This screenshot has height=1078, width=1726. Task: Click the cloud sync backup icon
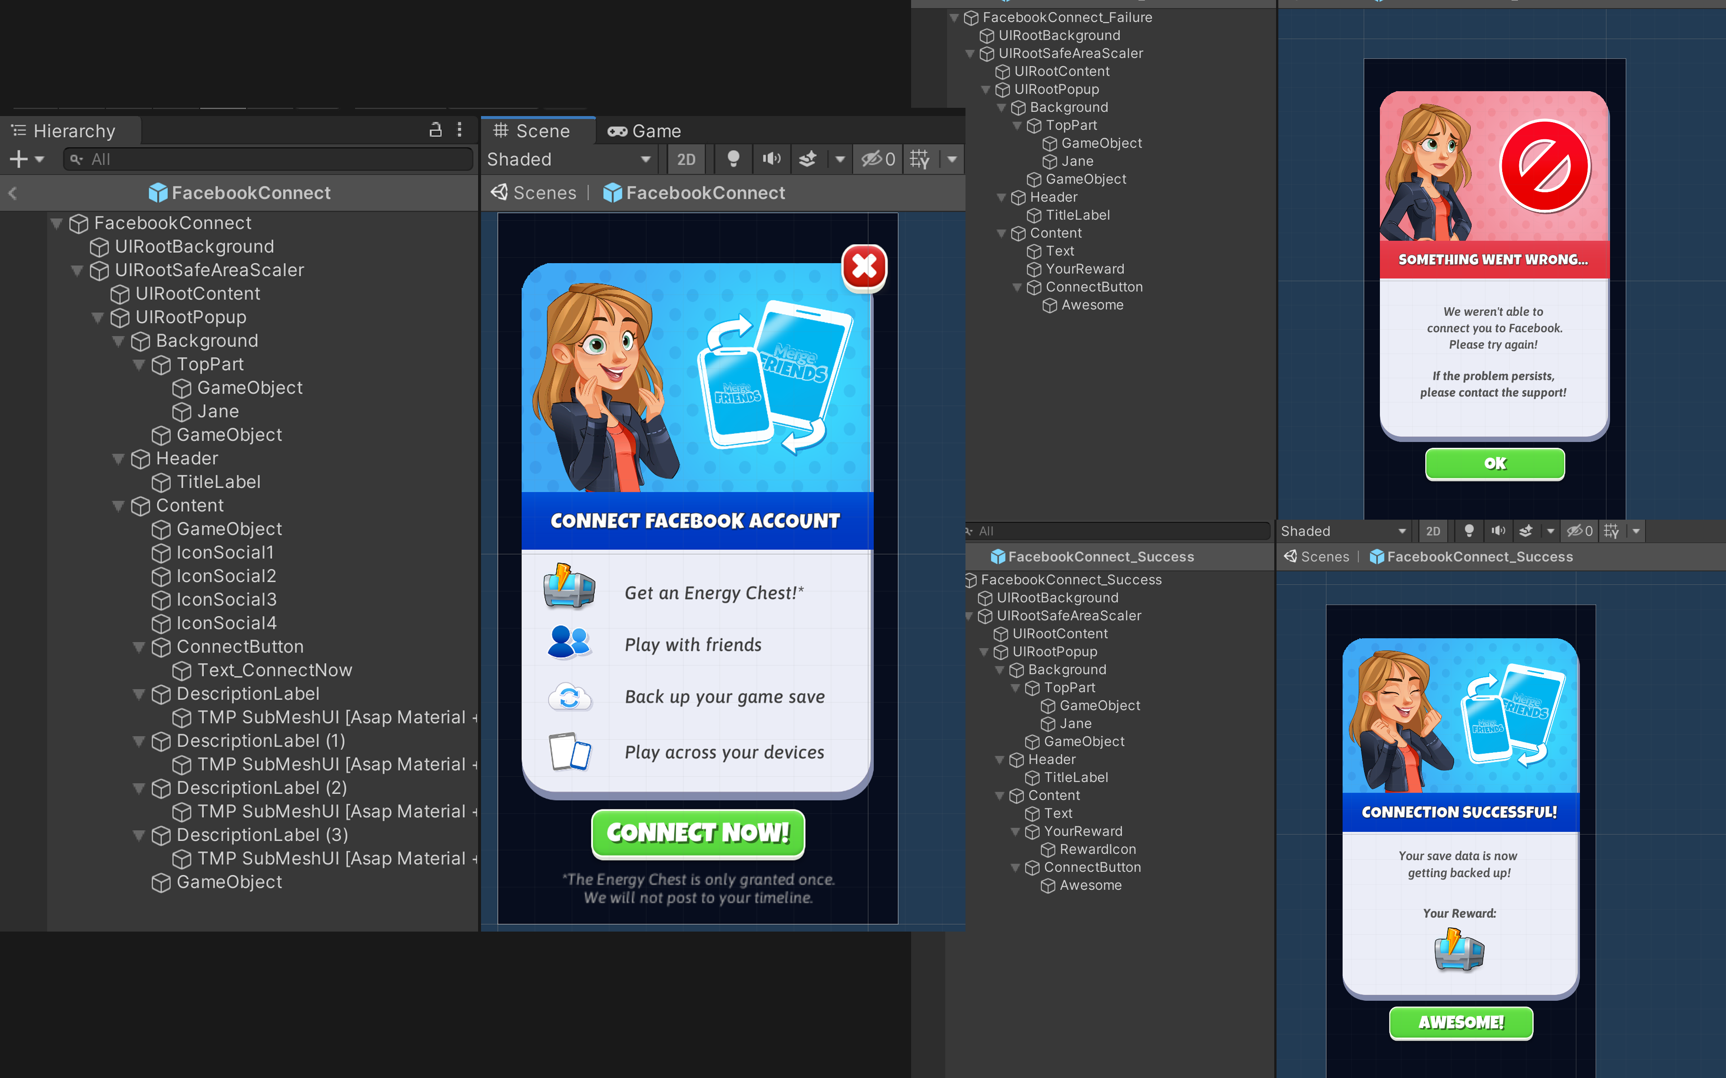pyautogui.click(x=569, y=697)
